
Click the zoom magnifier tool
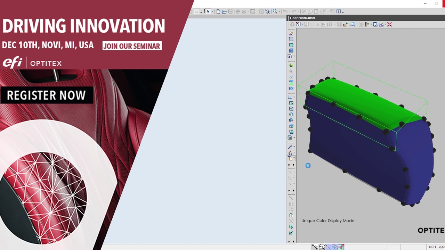(x=275, y=11)
